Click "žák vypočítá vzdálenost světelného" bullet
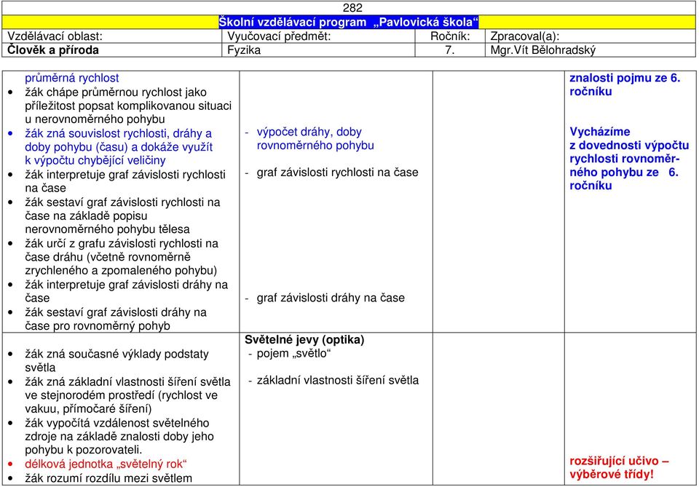Viewport: 699px width, 487px height. (116, 423)
